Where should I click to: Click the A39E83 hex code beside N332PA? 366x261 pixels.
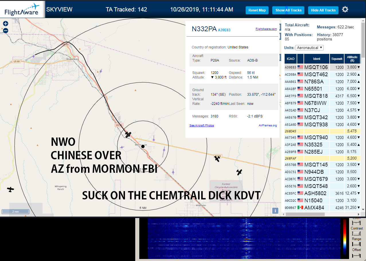point(224,30)
